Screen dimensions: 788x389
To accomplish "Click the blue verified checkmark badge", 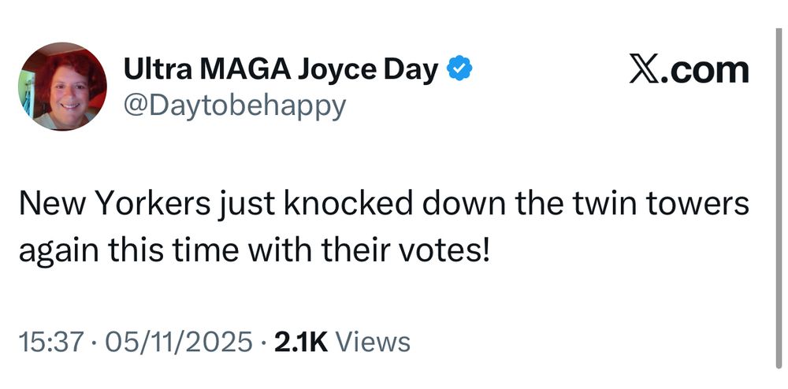I will (x=459, y=71).
